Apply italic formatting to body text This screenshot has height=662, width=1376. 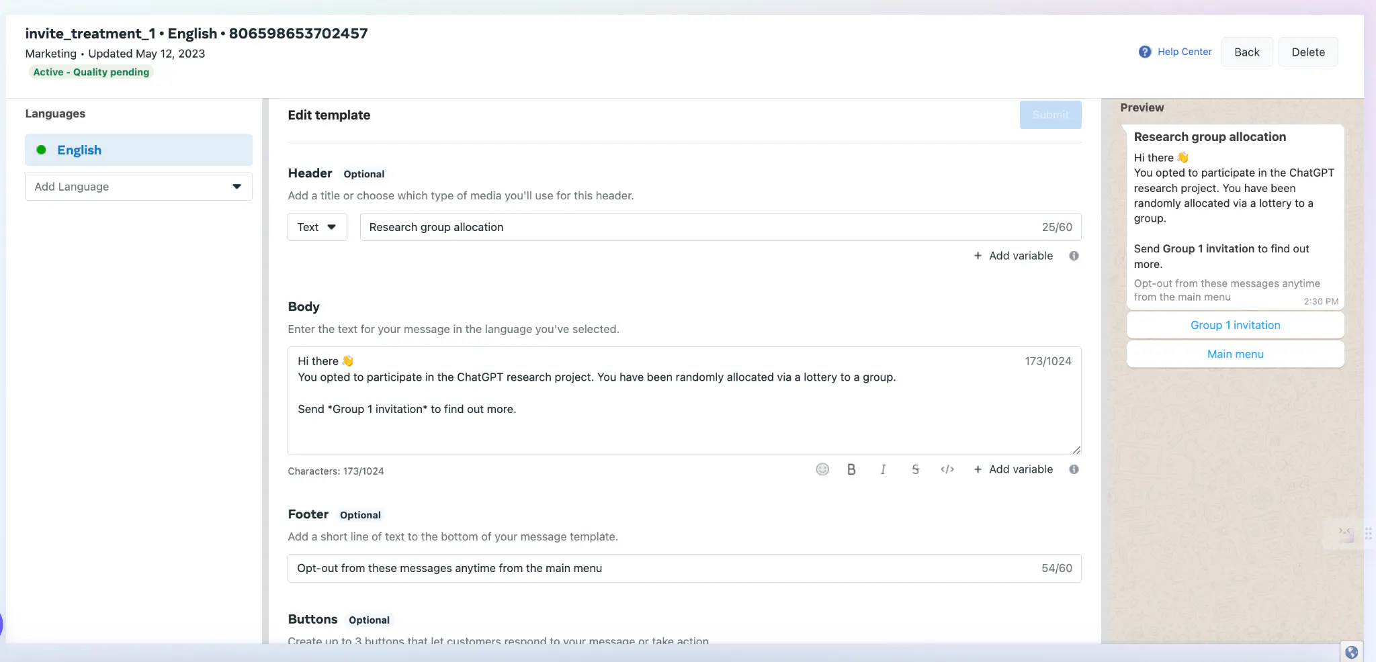(883, 469)
